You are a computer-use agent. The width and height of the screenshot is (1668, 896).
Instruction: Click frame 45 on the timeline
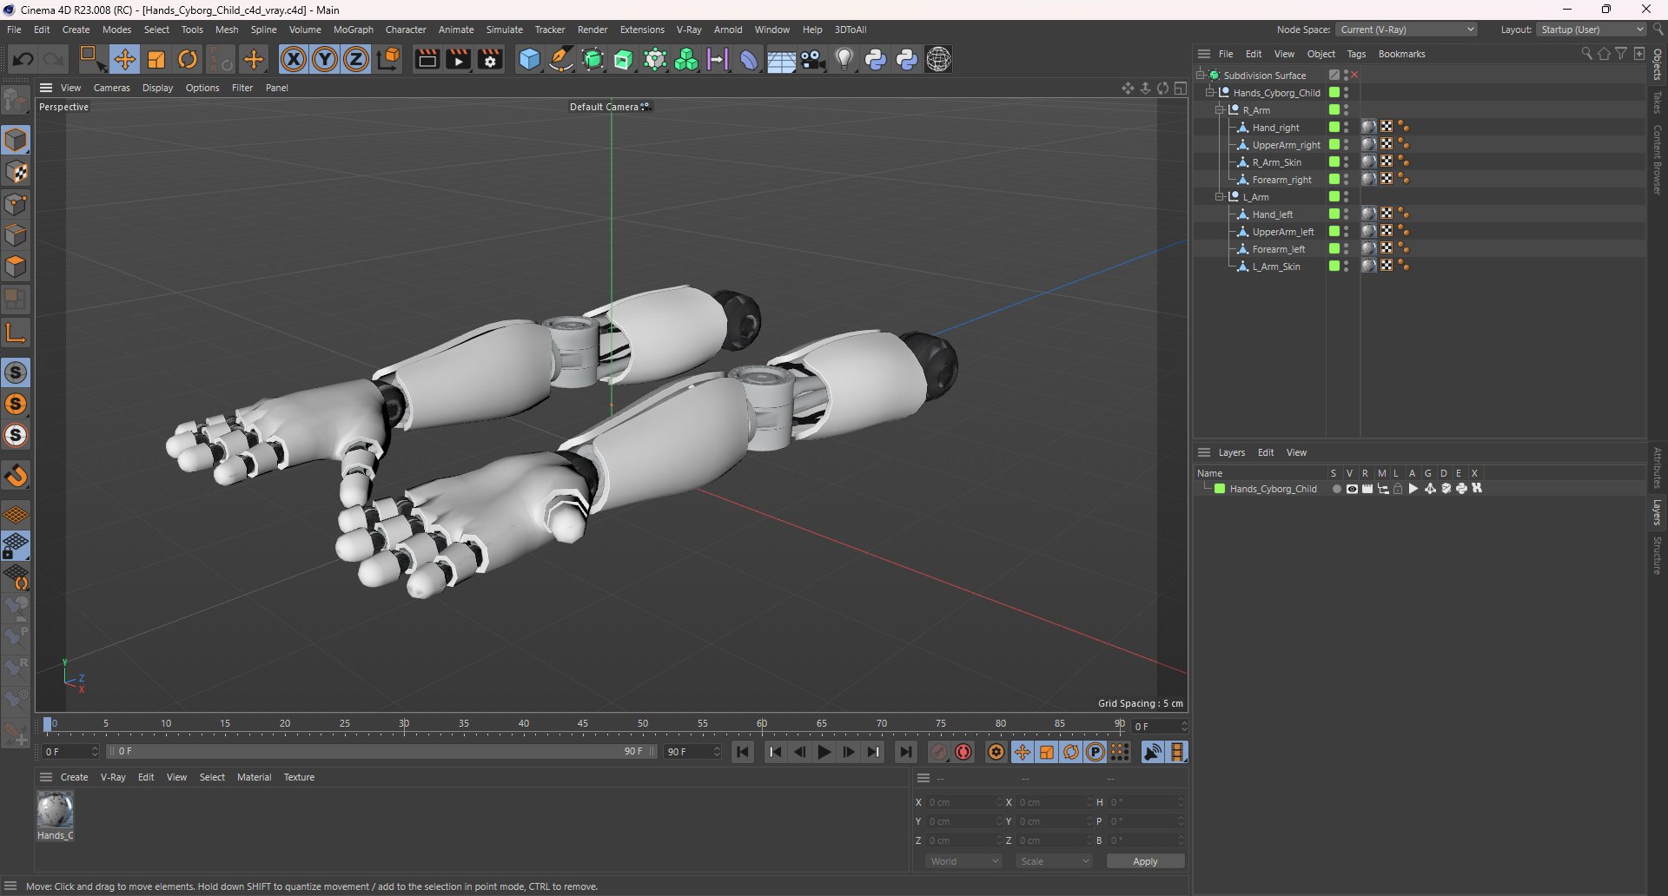583,724
